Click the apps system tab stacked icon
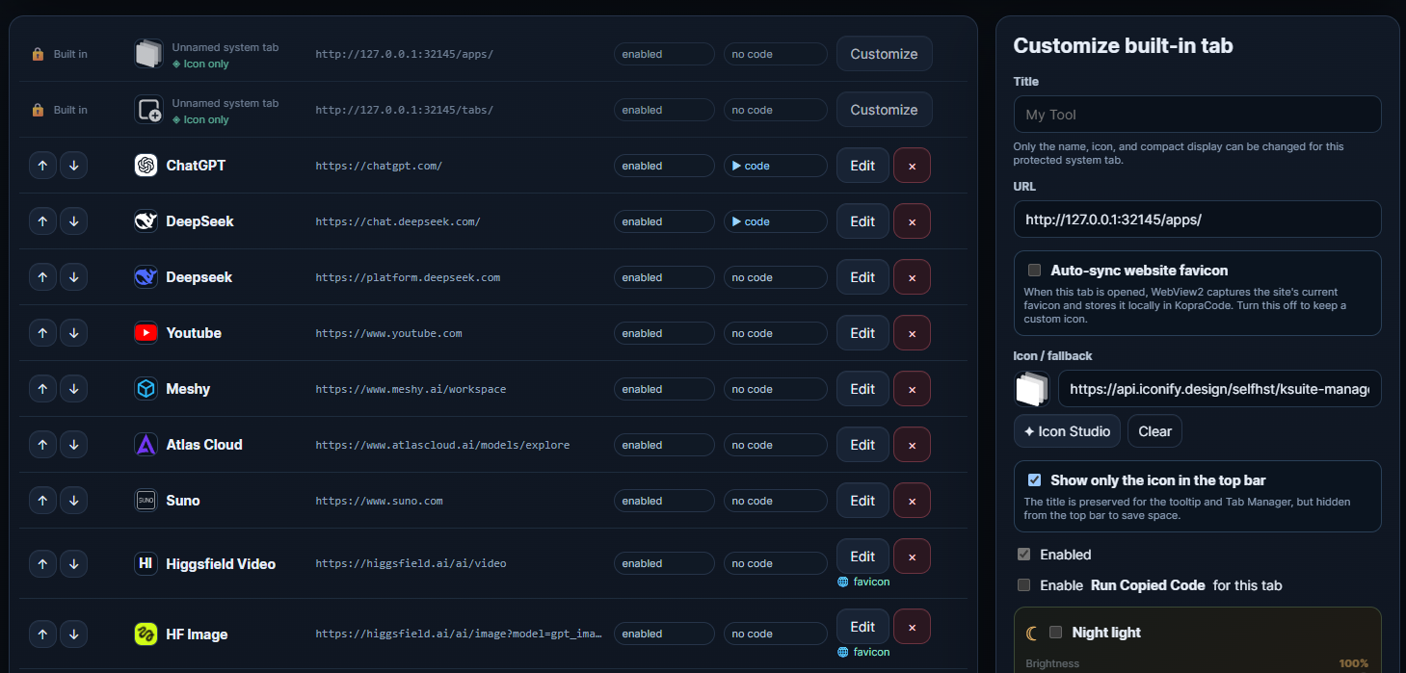The image size is (1406, 673). pyautogui.click(x=148, y=54)
